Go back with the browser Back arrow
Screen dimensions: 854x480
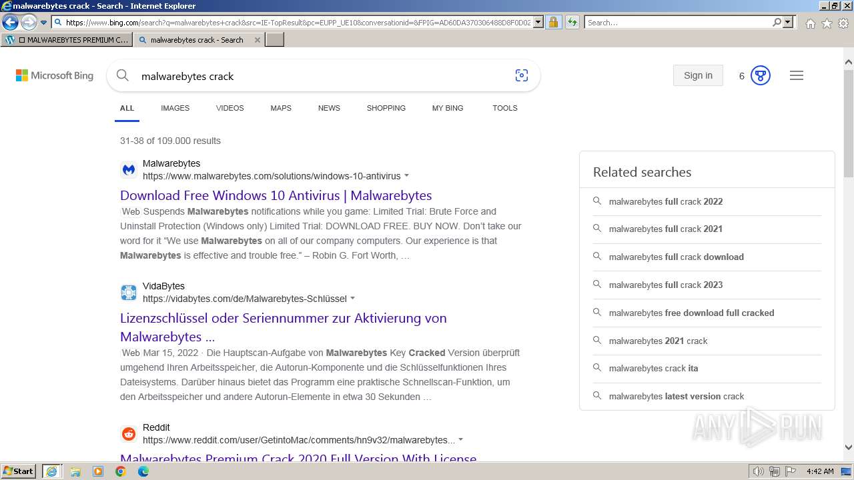pyautogui.click(x=10, y=23)
